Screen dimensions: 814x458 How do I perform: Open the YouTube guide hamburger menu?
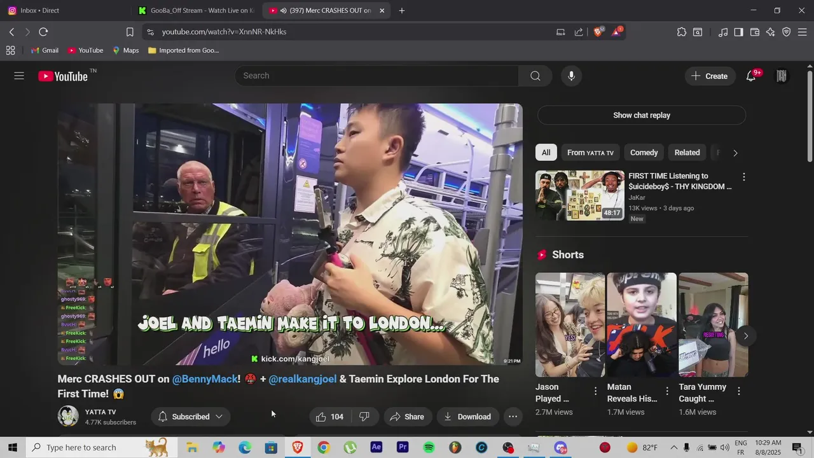coord(19,76)
